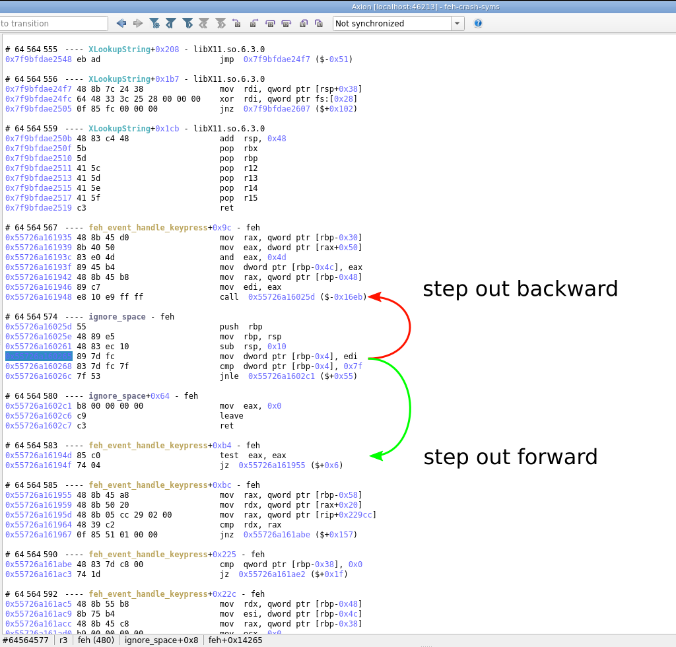The image size is (676, 647).
Task: Click the blue funnel with right arrow
Action: (x=187, y=23)
